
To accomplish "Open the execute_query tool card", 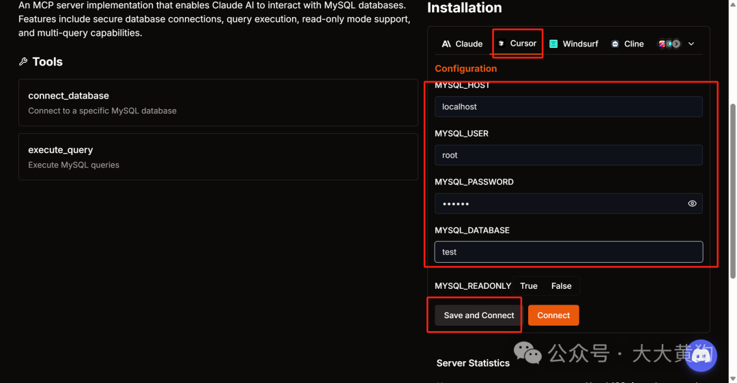I will click(218, 157).
